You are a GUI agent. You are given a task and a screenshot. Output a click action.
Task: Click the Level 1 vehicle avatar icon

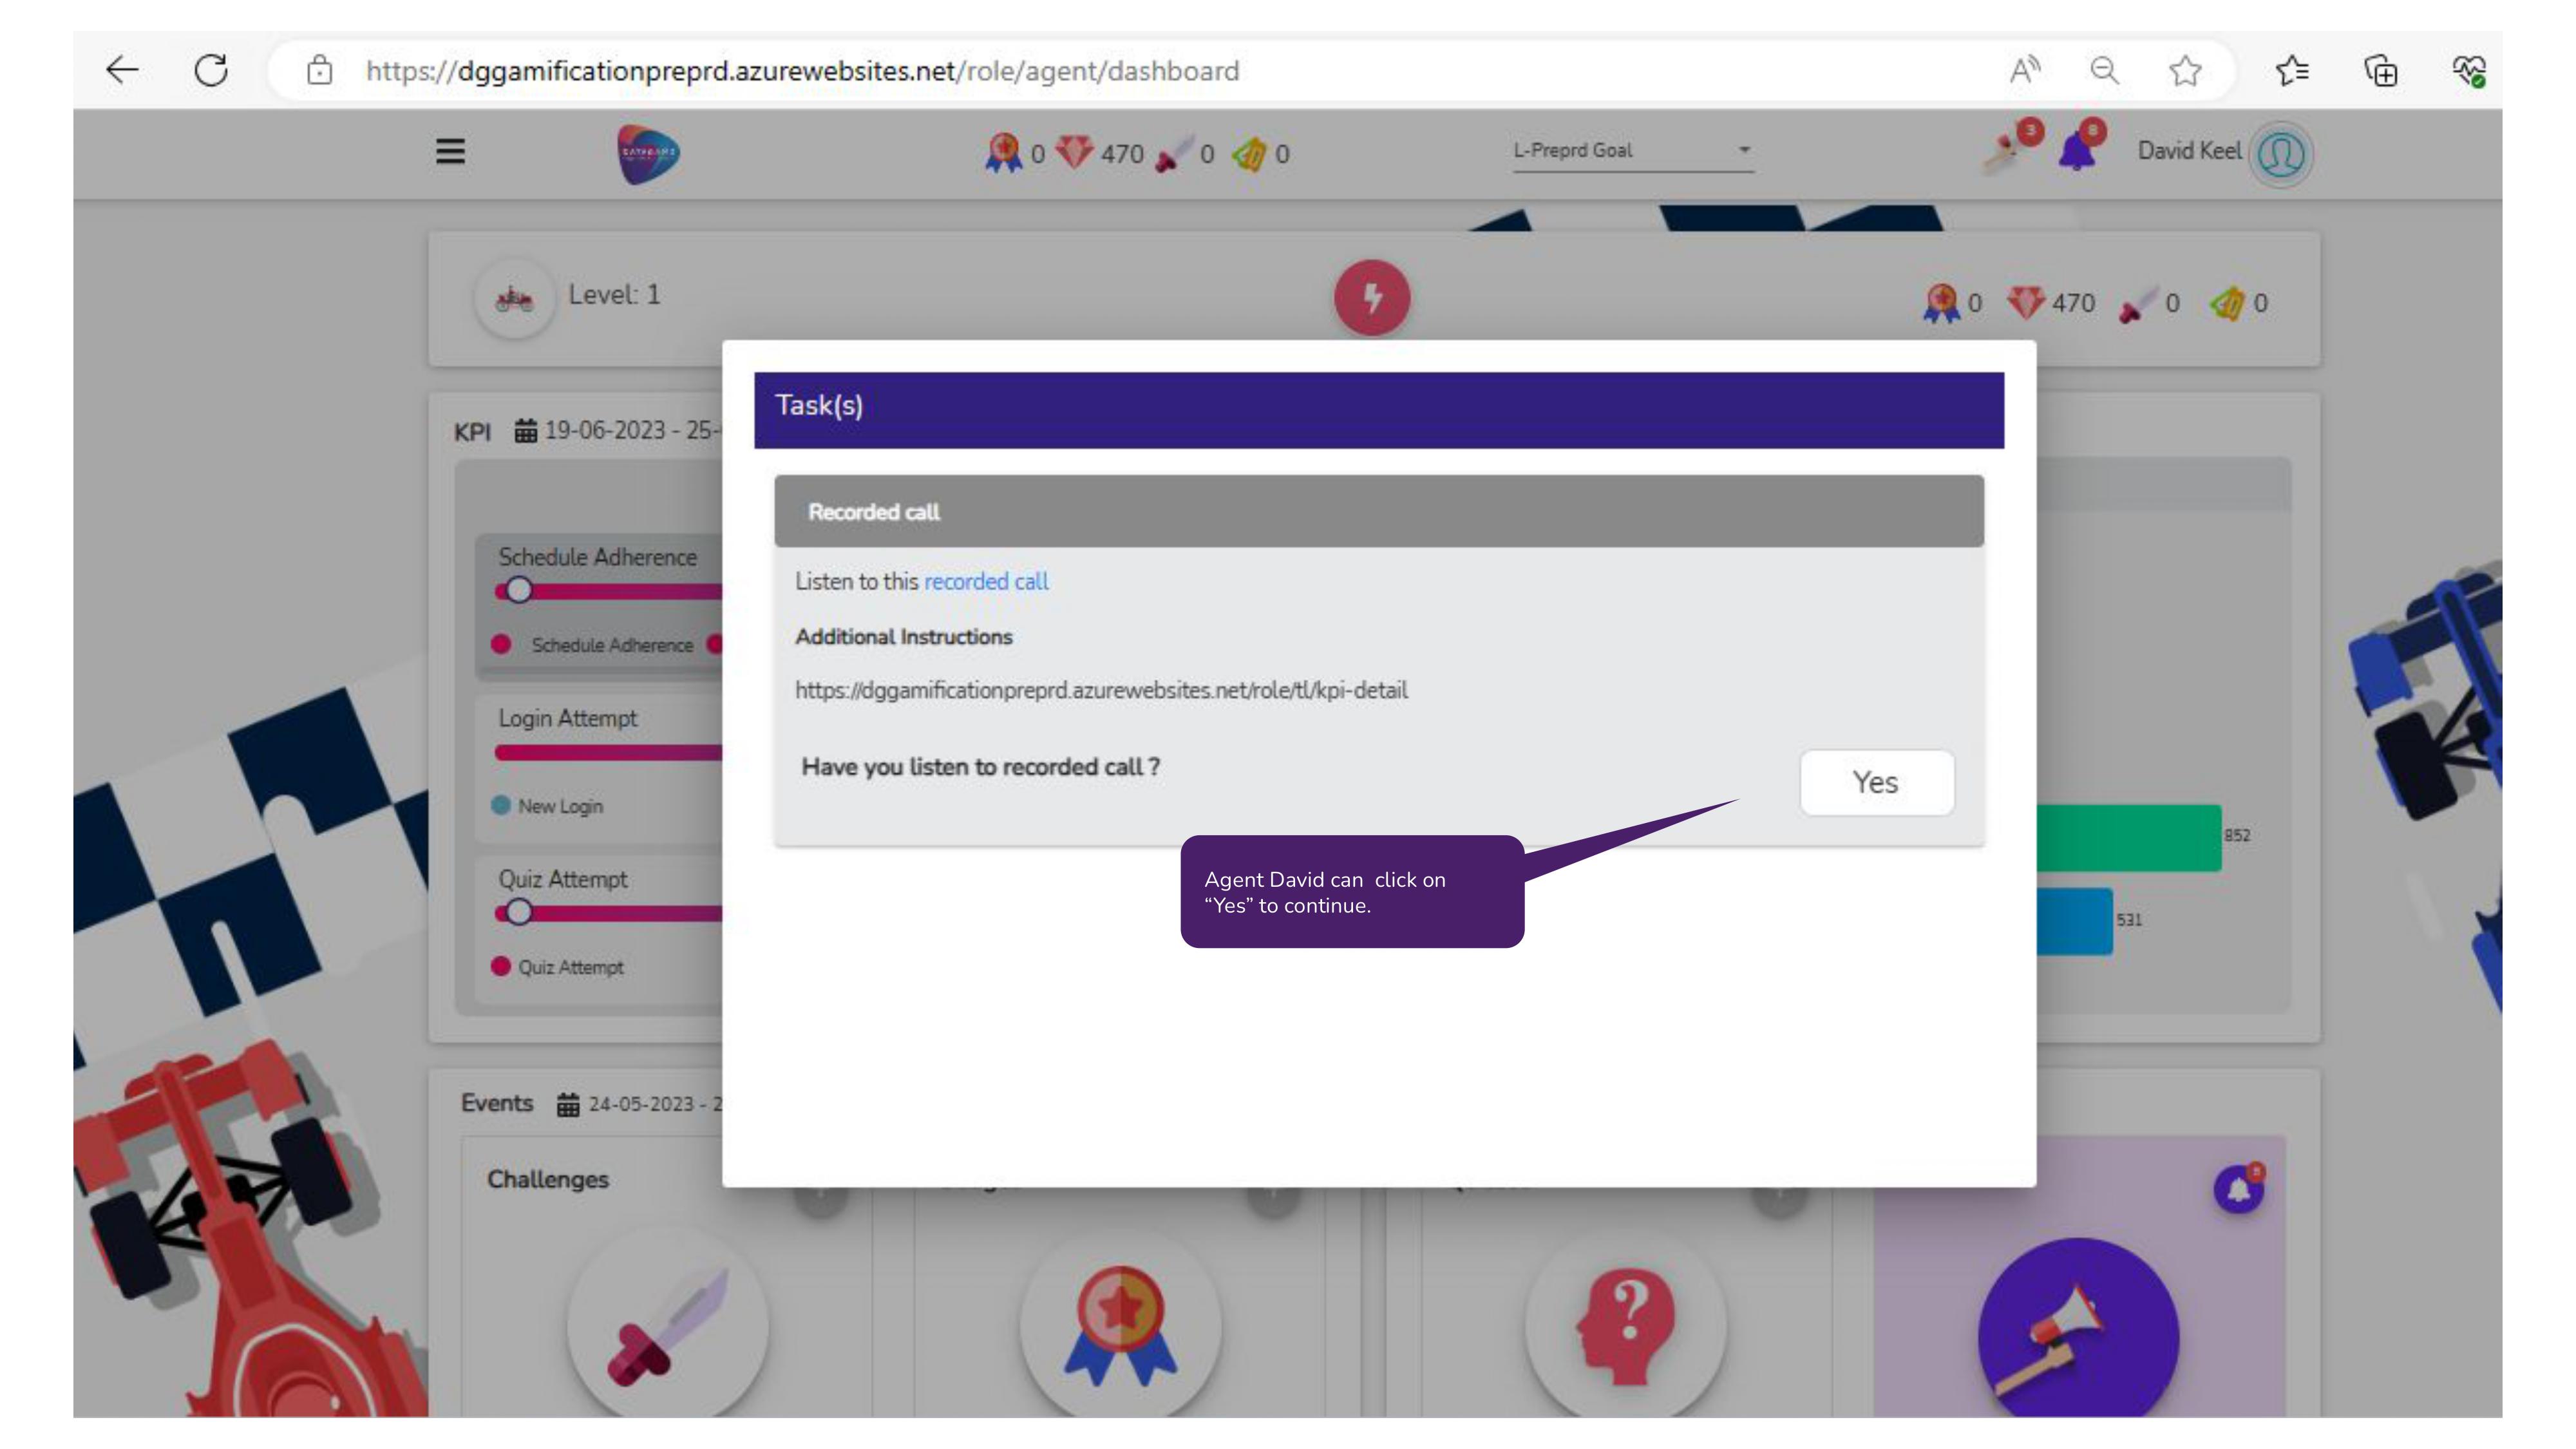514,298
